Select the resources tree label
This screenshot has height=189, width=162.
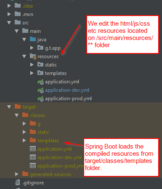[x=48, y=56]
